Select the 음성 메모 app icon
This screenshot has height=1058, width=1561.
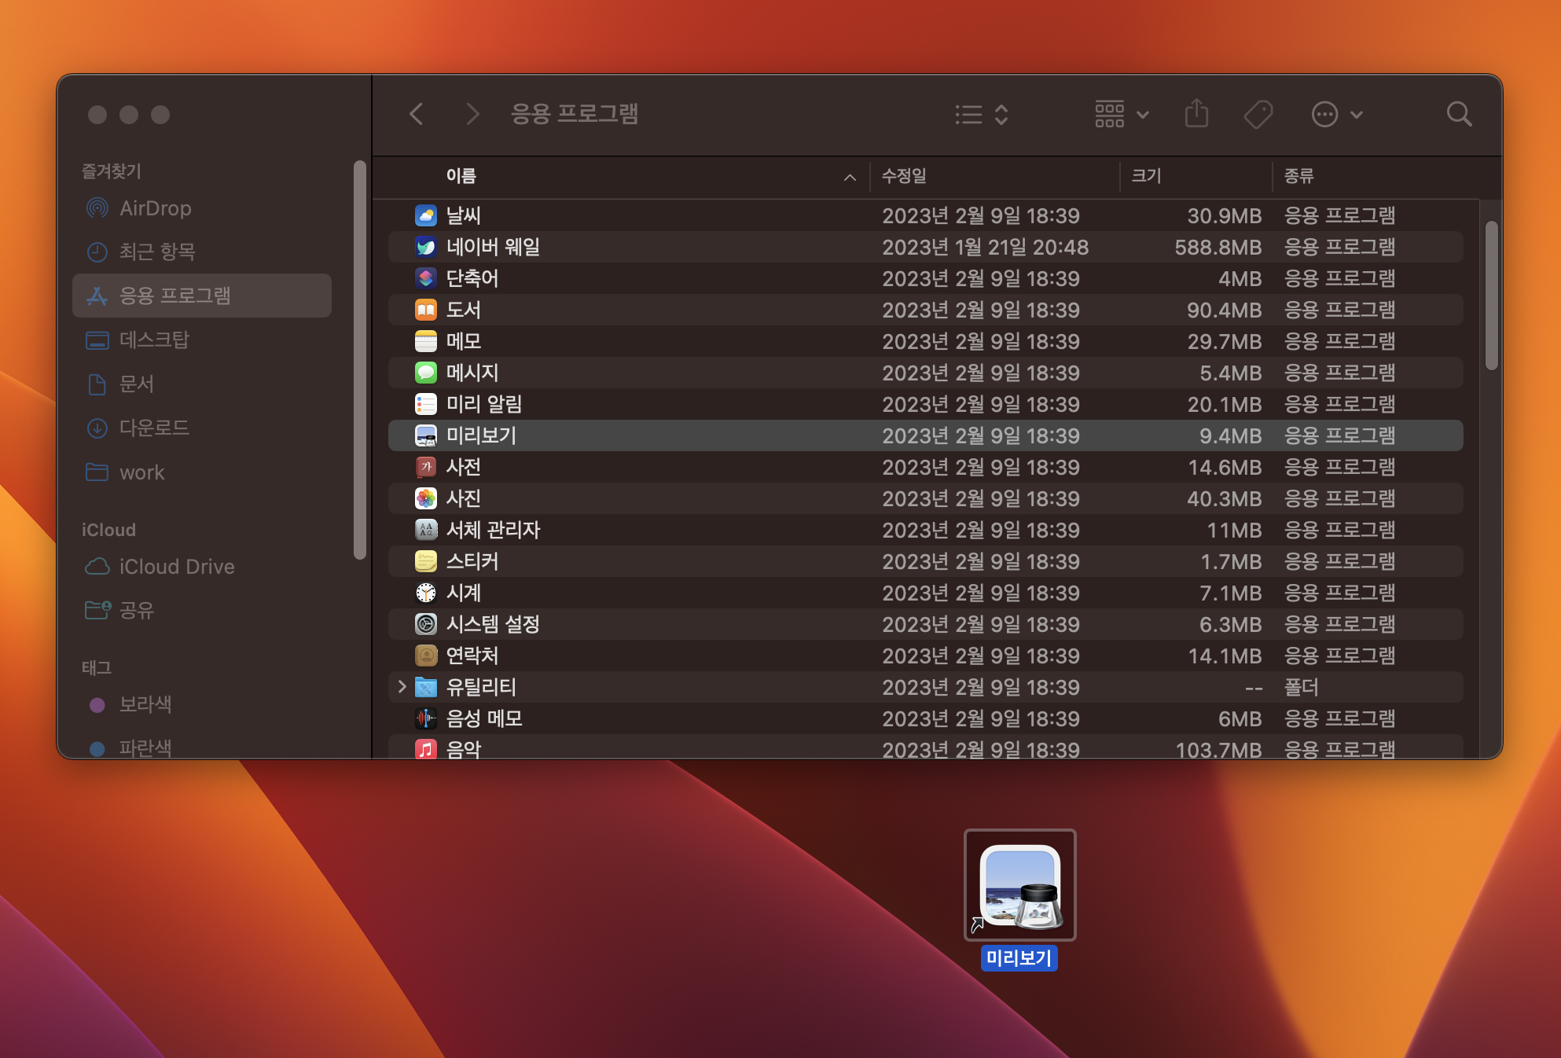click(426, 718)
